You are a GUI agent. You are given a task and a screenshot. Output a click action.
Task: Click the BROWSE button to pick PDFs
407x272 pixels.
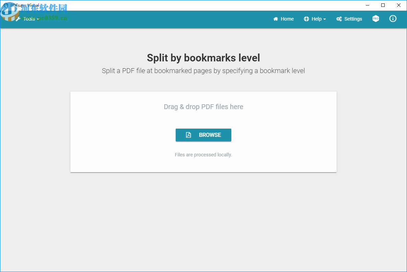click(x=203, y=135)
